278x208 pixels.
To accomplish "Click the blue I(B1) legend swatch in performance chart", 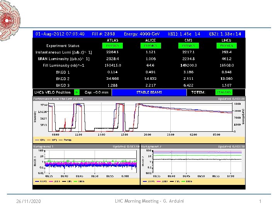I will coord(37,140).
